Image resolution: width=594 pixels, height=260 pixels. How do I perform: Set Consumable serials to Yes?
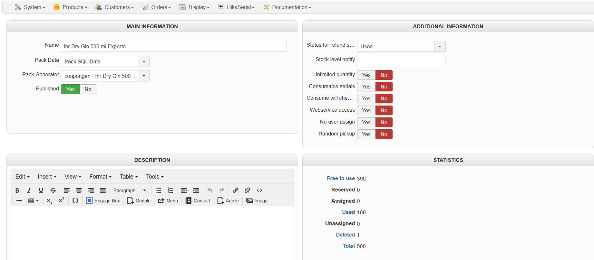point(366,87)
